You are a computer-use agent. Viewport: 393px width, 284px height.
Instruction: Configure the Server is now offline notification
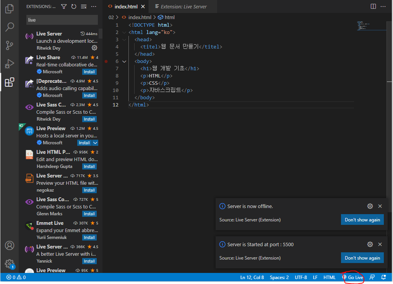[x=370, y=206]
